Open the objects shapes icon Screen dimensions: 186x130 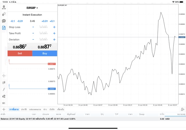4,96
